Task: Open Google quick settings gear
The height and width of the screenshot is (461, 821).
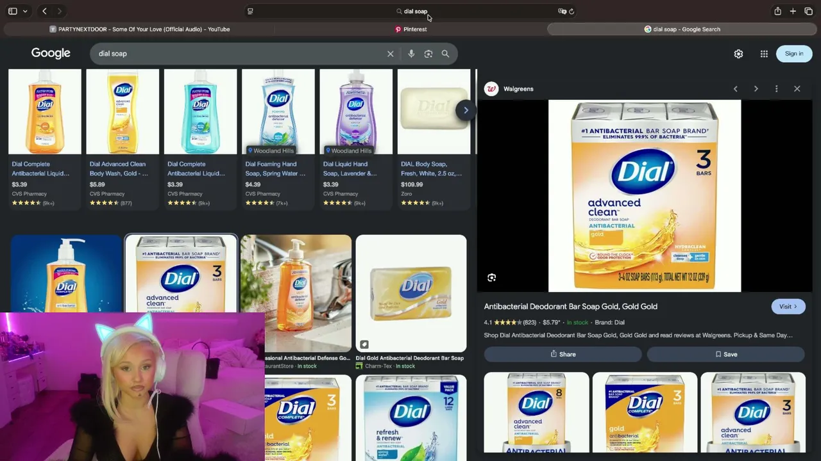Action: click(738, 54)
